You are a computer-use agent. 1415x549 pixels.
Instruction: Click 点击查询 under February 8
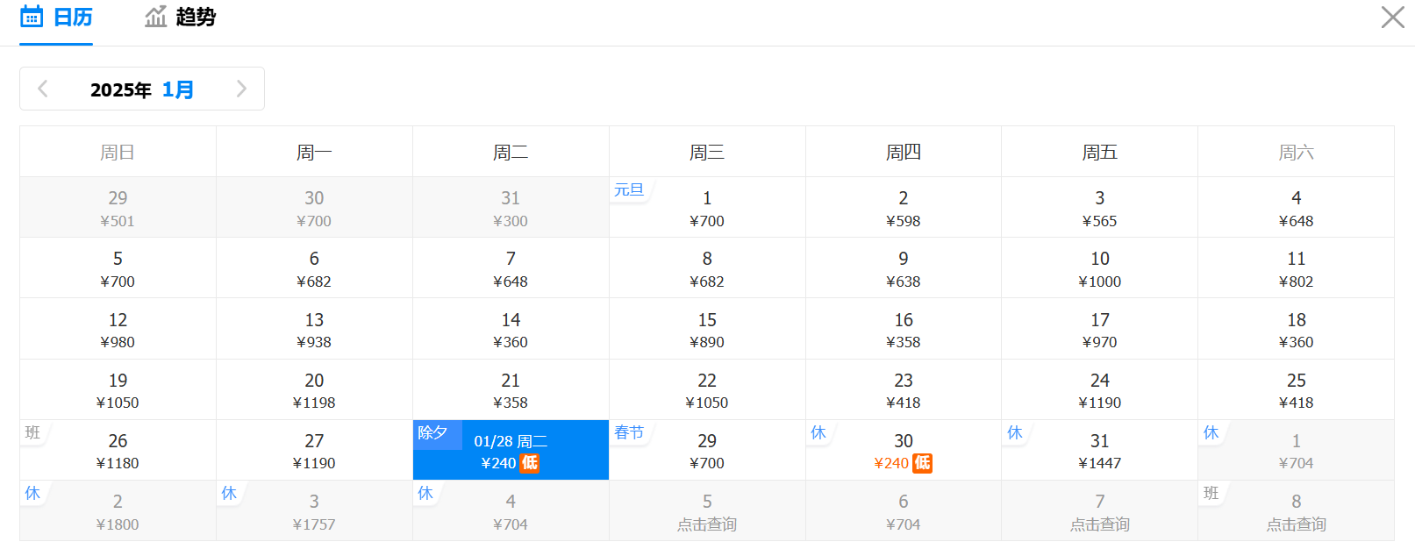1297,524
